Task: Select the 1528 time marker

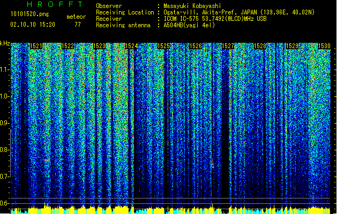Action: (x=260, y=46)
